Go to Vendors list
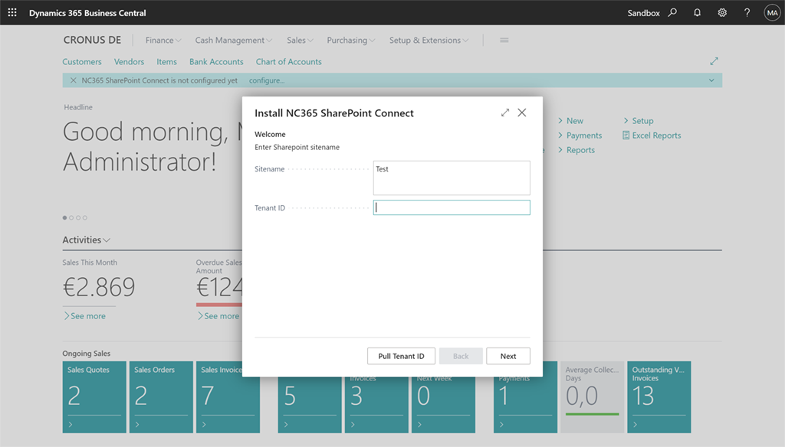 129,61
